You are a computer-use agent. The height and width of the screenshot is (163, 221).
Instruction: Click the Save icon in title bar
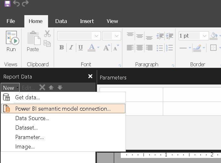coord(7,4)
